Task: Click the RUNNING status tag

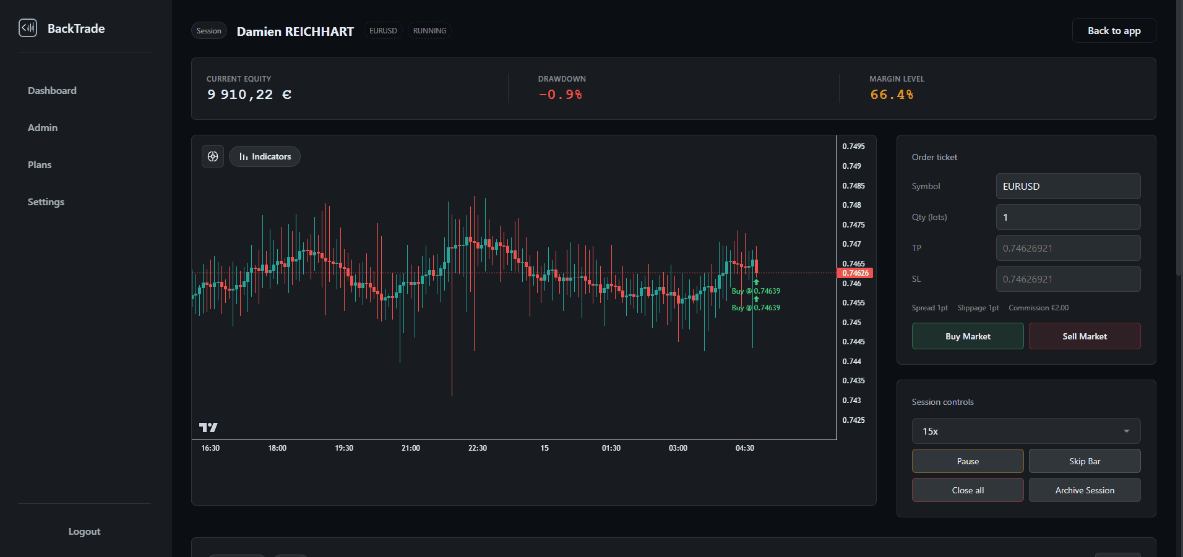Action: (429, 30)
